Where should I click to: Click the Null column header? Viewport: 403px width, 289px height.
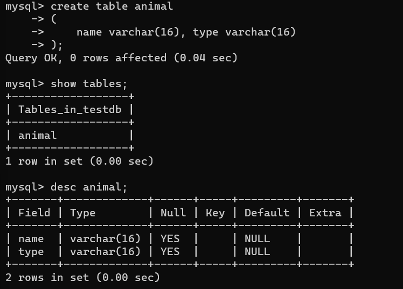pos(173,213)
